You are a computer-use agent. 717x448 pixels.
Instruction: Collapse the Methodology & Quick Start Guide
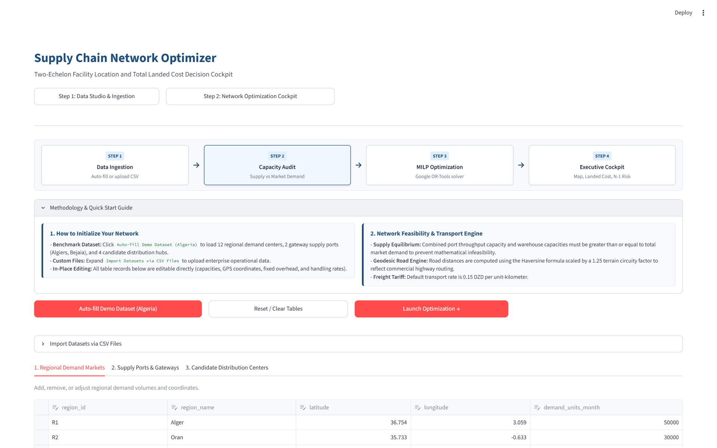click(x=358, y=208)
